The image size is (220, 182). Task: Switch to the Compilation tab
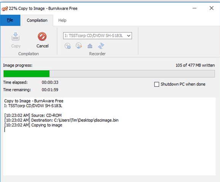click(x=37, y=21)
